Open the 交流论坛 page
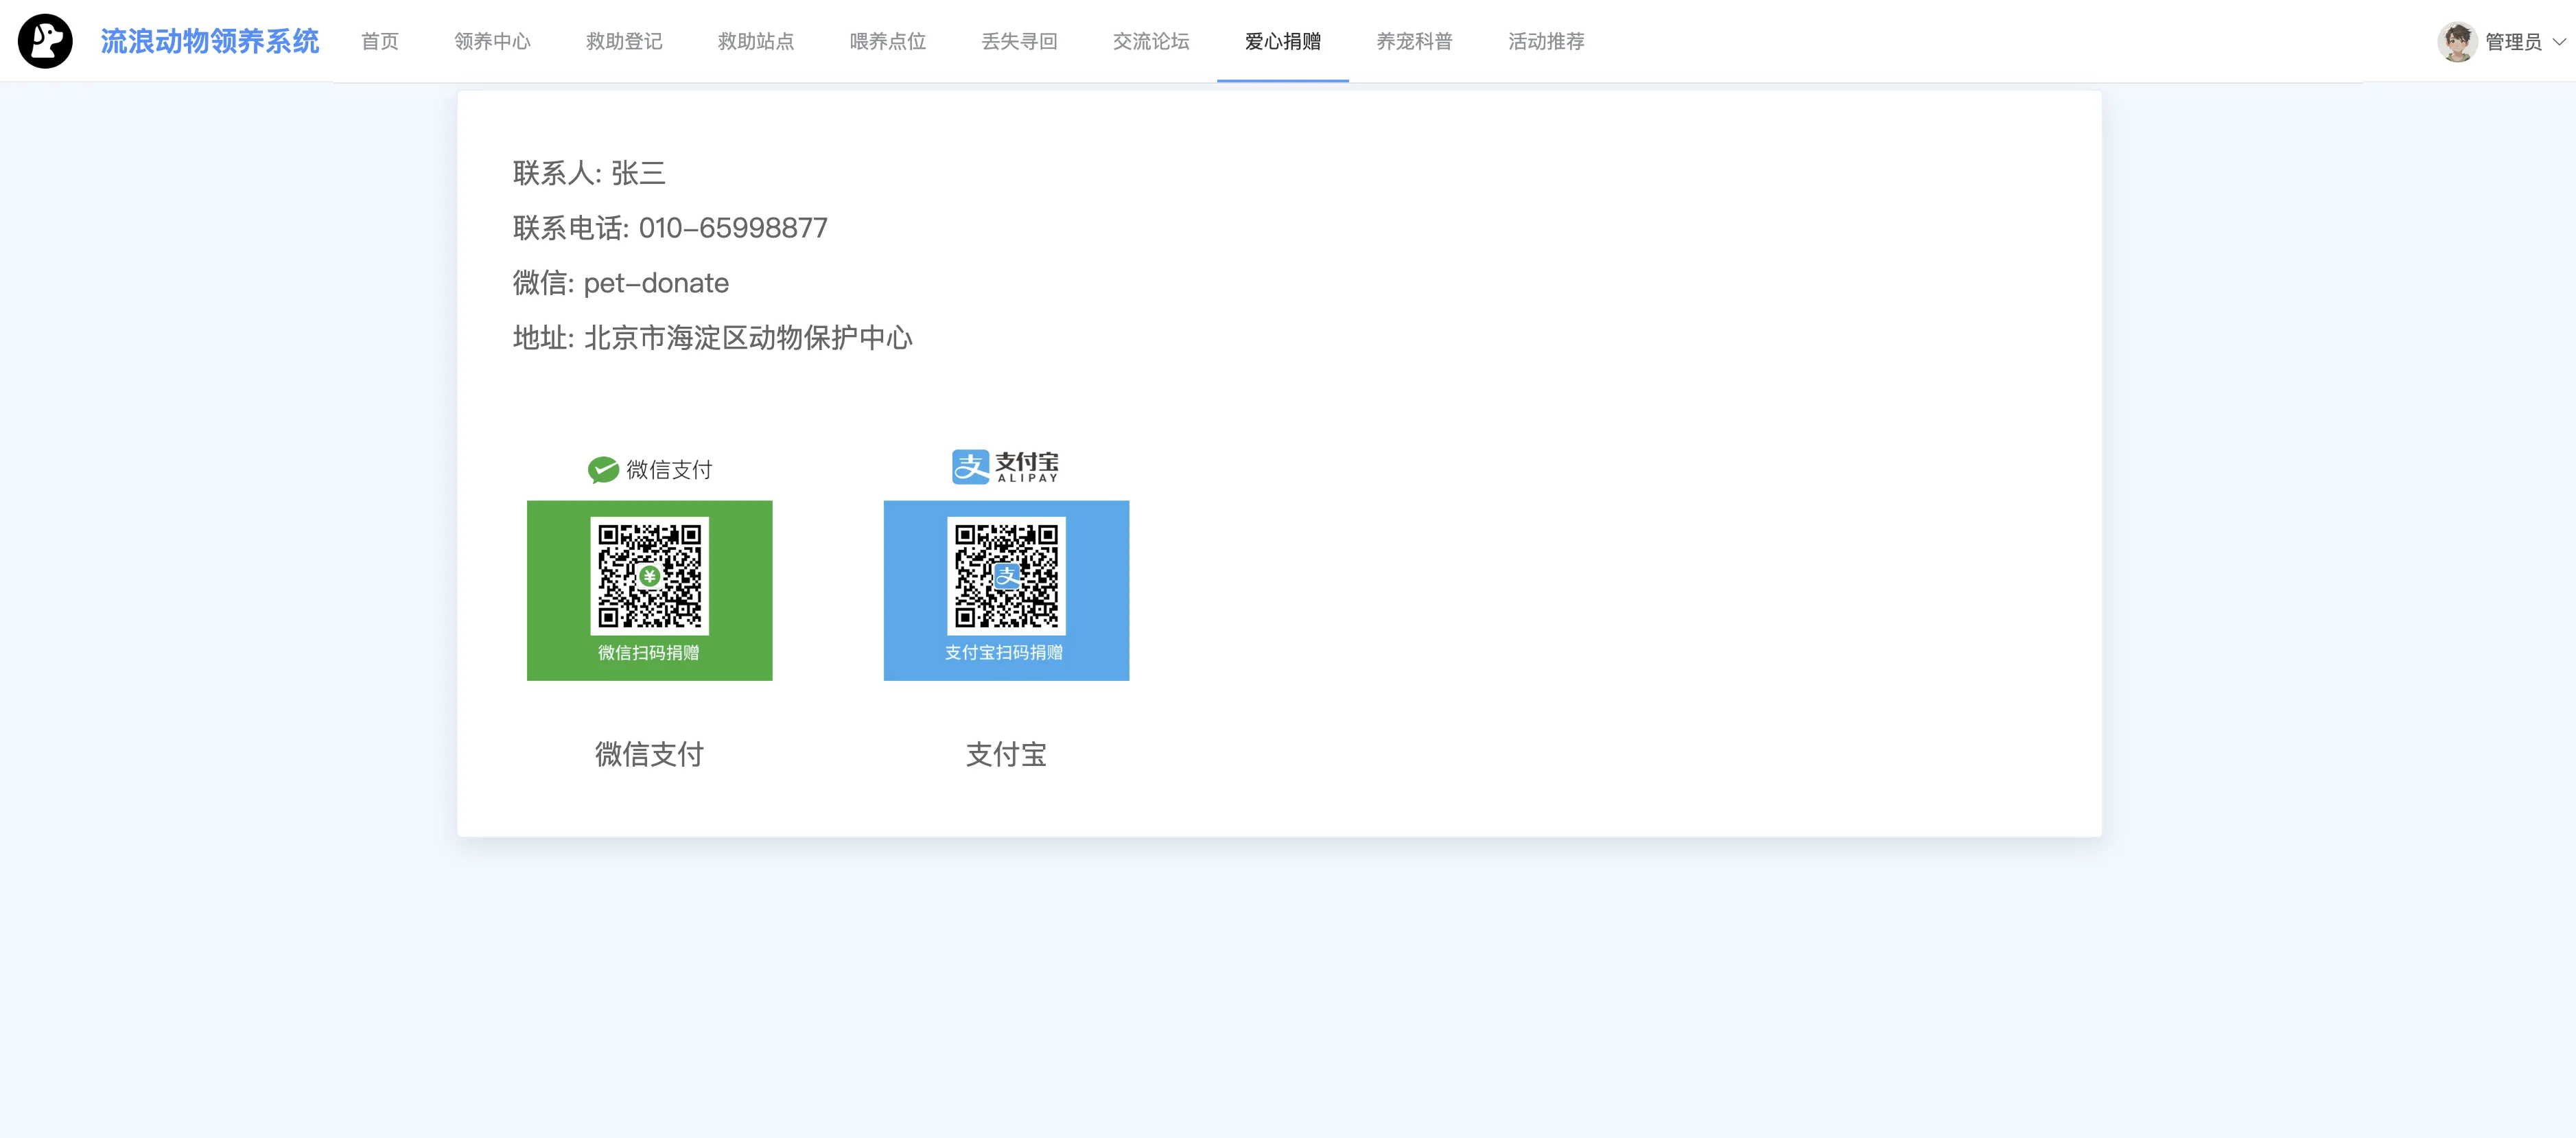Image resolution: width=2576 pixels, height=1138 pixels. (1151, 41)
